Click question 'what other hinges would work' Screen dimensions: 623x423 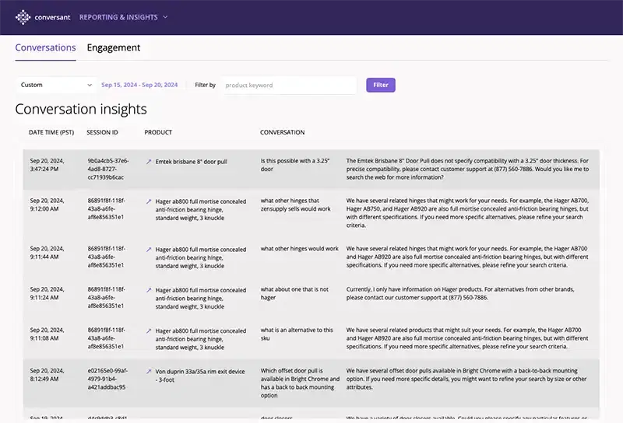300,249
